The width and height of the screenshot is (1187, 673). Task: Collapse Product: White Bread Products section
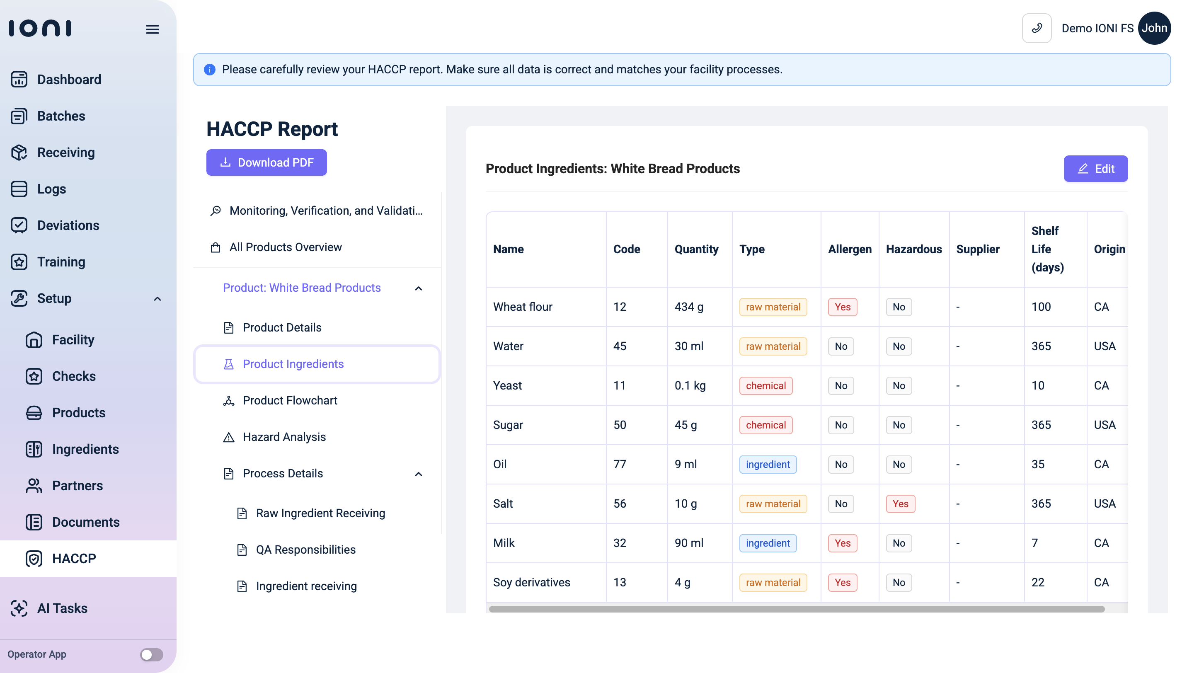click(418, 288)
